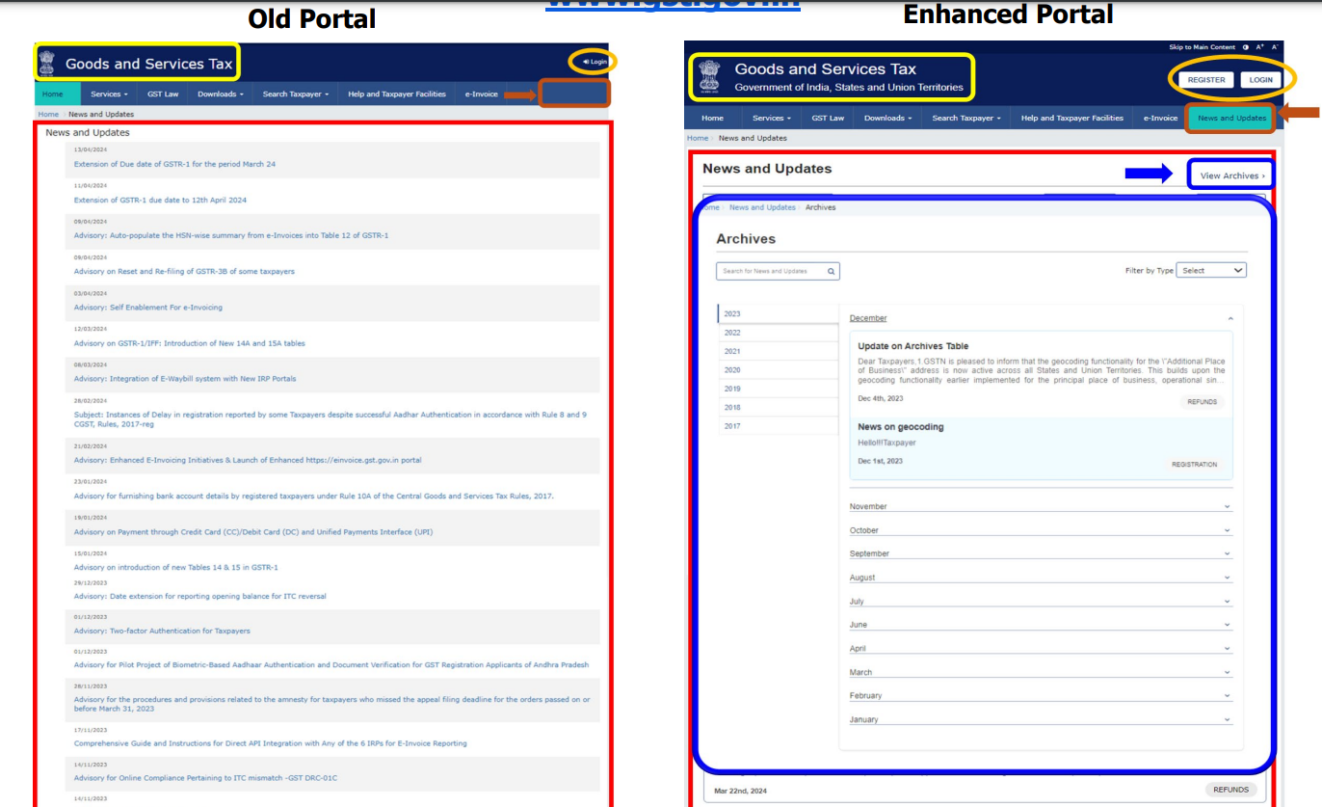This screenshot has width=1322, height=807.
Task: Expand the April section in Archives
Action: 1041,648
